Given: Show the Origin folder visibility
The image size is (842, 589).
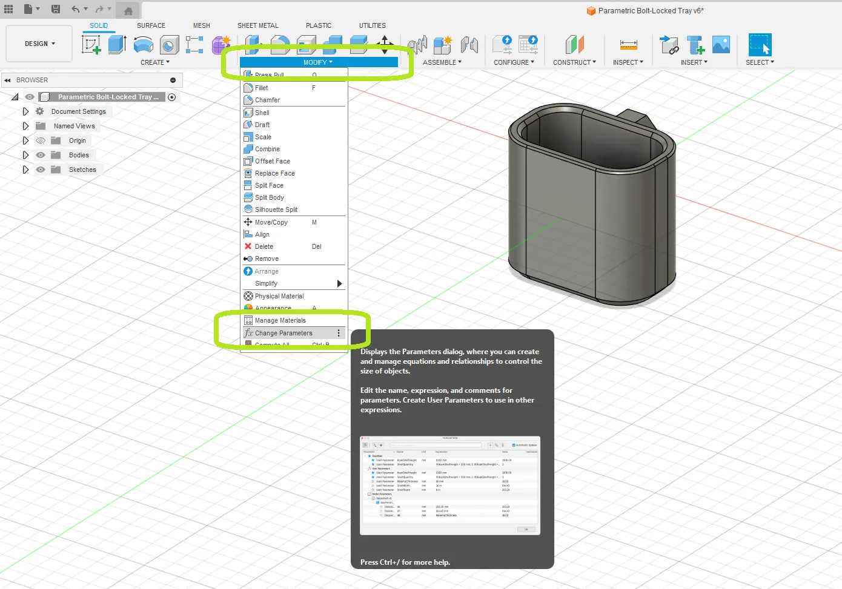Looking at the screenshot, I should 40,140.
